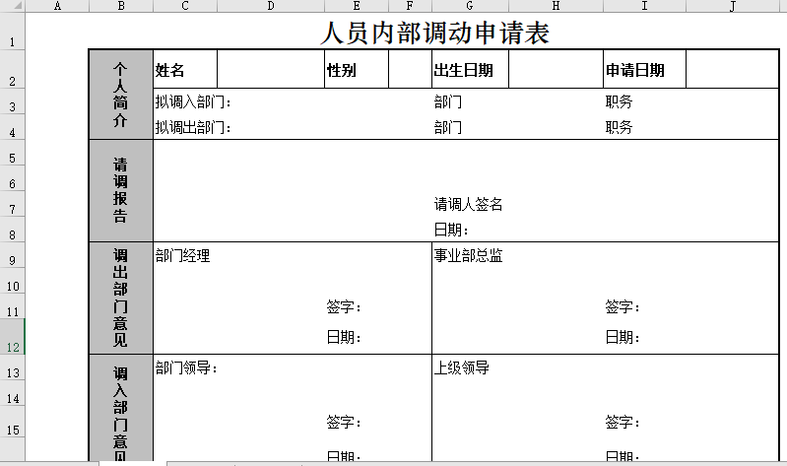Select column G header

[x=470, y=6]
